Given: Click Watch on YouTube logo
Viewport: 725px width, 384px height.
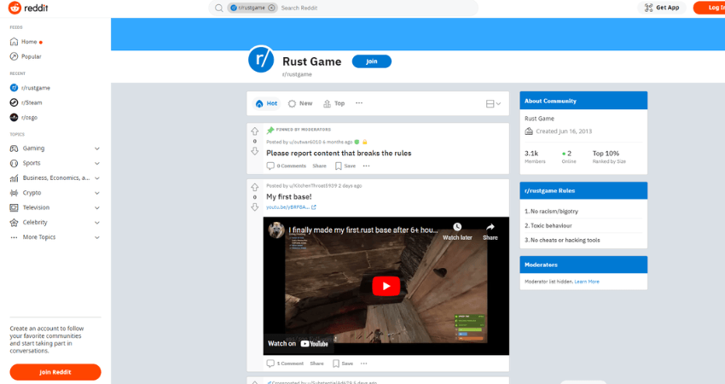Looking at the screenshot, I should (x=299, y=344).
